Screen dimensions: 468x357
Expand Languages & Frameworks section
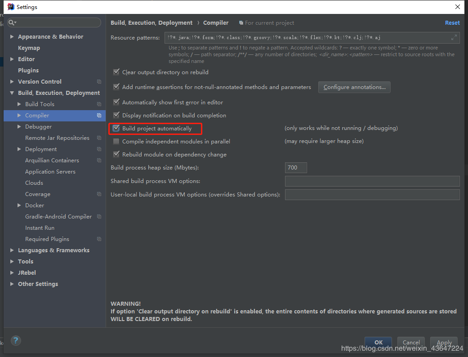(12, 250)
